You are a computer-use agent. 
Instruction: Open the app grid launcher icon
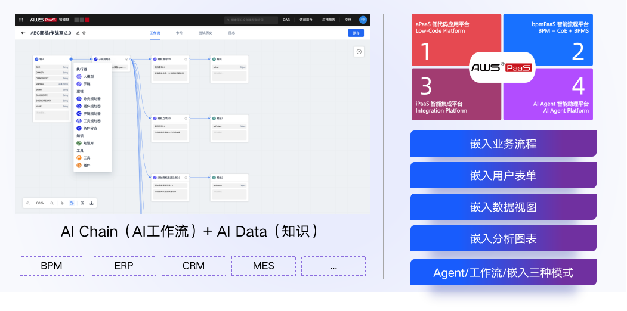pos(21,20)
